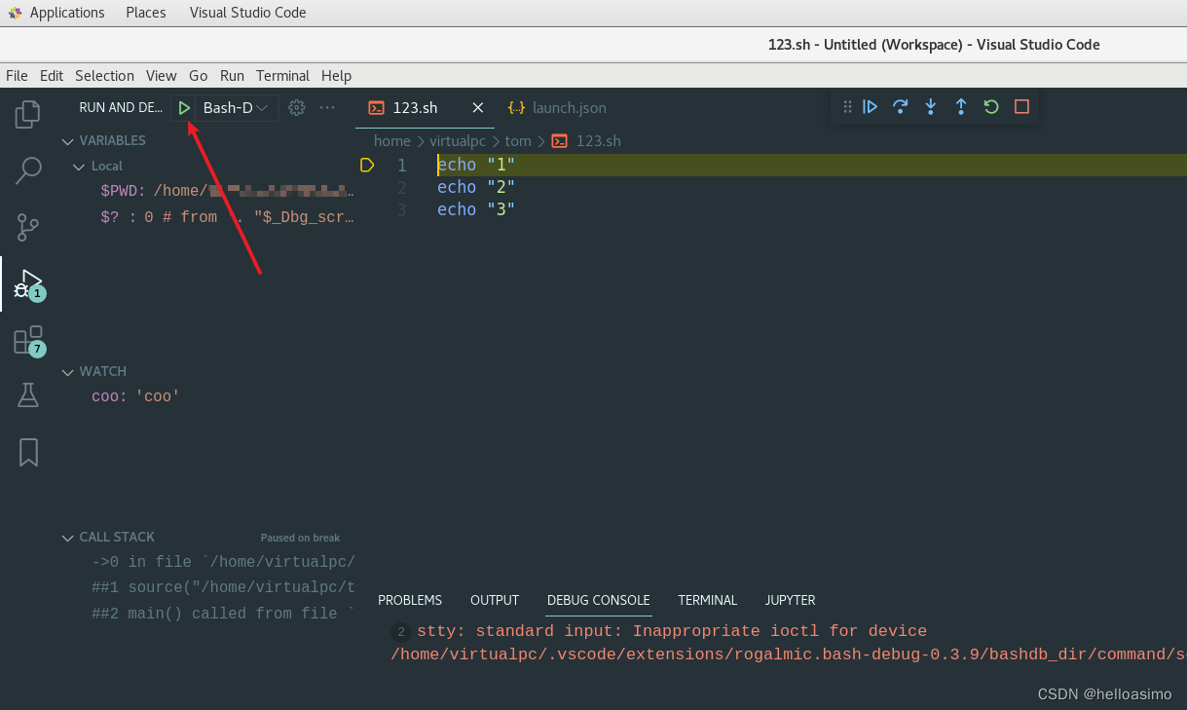Open the Terminal menu
This screenshot has height=710, width=1187.
click(282, 75)
